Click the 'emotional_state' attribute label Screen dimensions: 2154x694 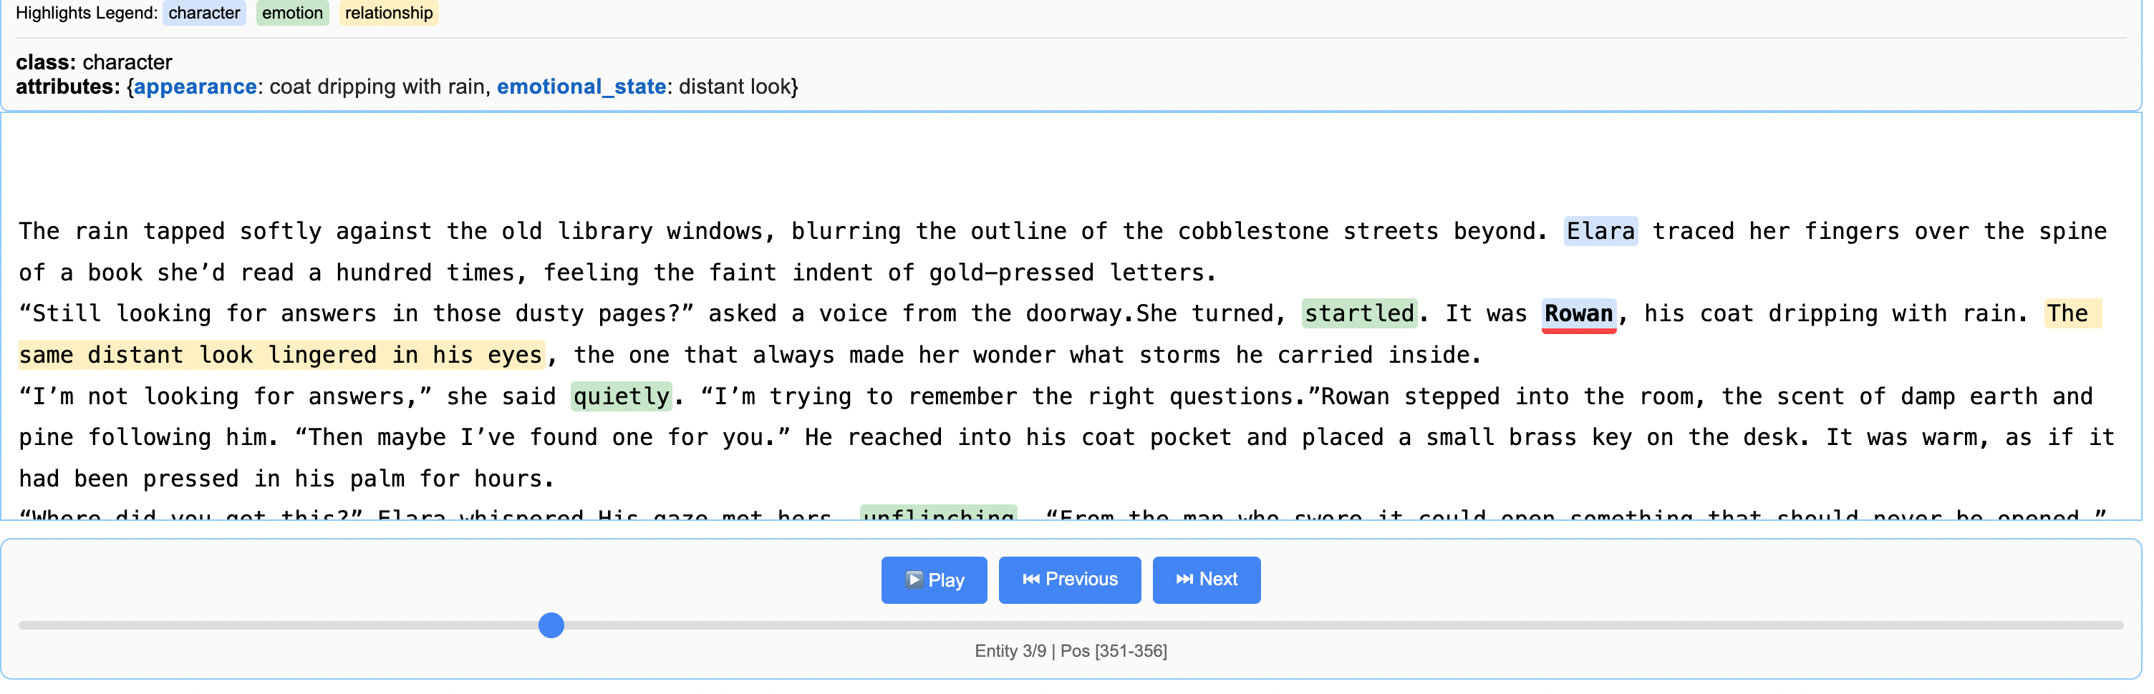[584, 88]
